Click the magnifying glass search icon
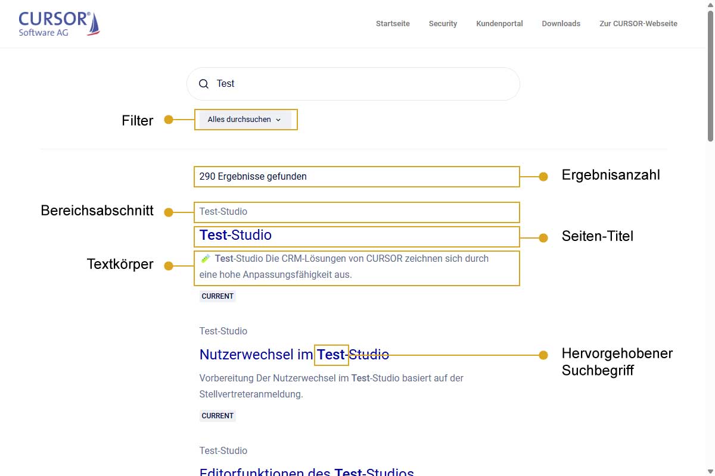Viewport: 715px width, 476px height. point(204,83)
